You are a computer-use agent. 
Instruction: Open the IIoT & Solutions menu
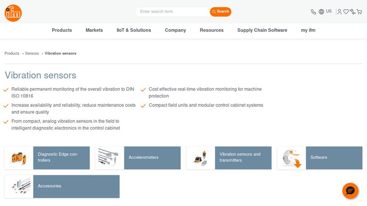click(133, 30)
